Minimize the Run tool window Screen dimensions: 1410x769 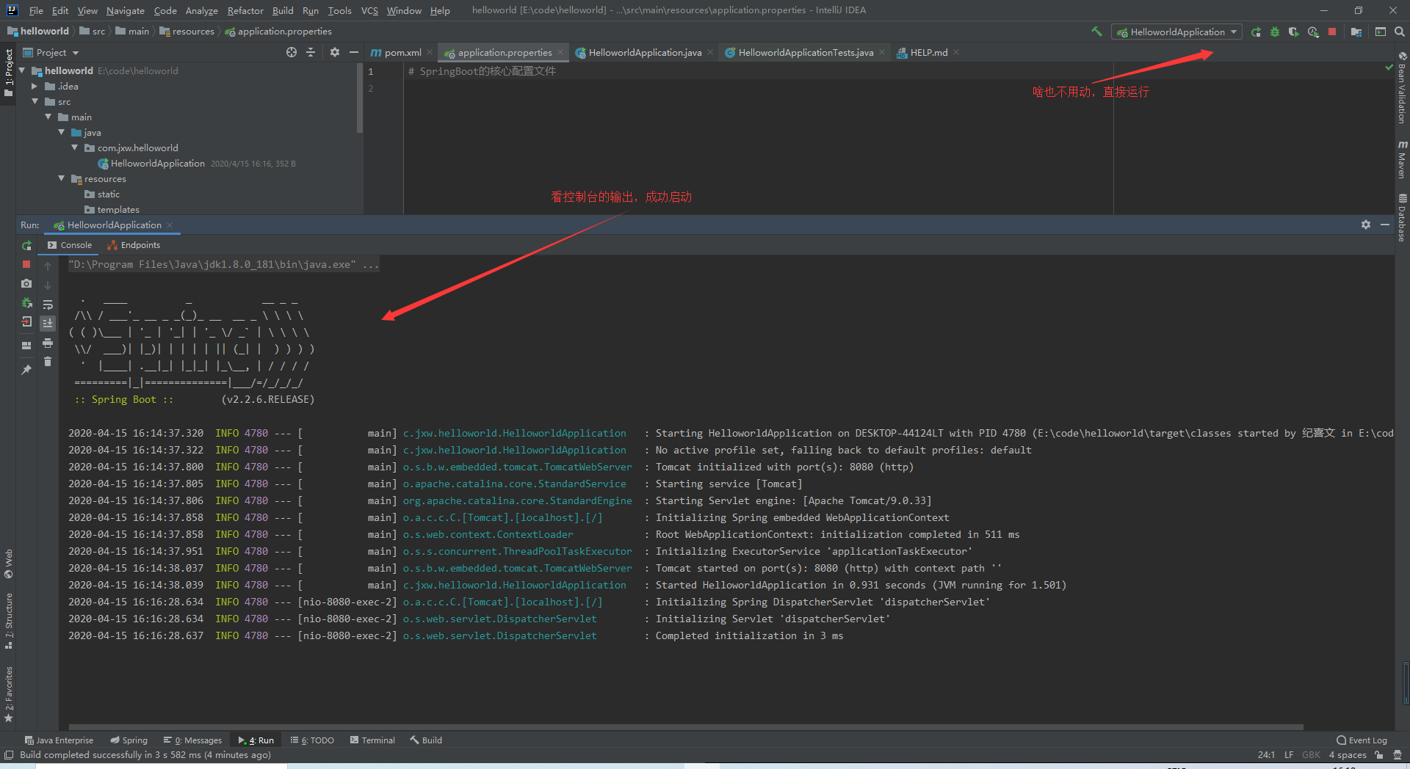pos(1385,225)
